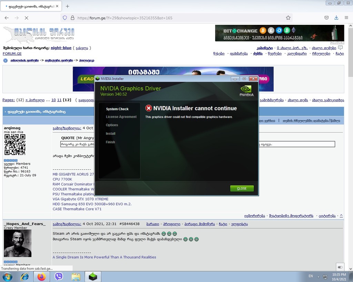Select the NVIDIA installer taskbar icon
Image resolution: width=353 pixels, height=282 pixels.
click(x=93, y=276)
